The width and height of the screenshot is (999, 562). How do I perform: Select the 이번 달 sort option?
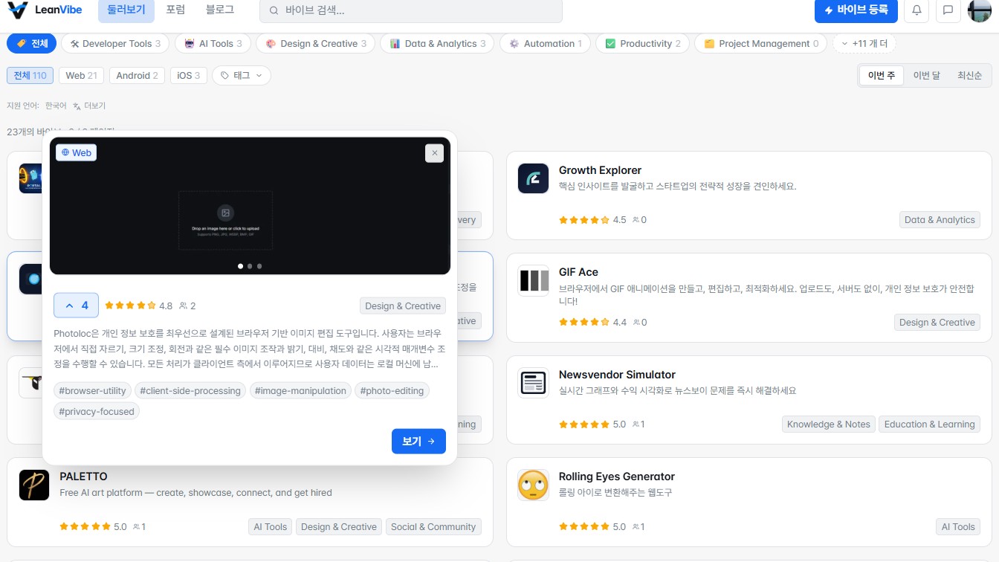(926, 75)
